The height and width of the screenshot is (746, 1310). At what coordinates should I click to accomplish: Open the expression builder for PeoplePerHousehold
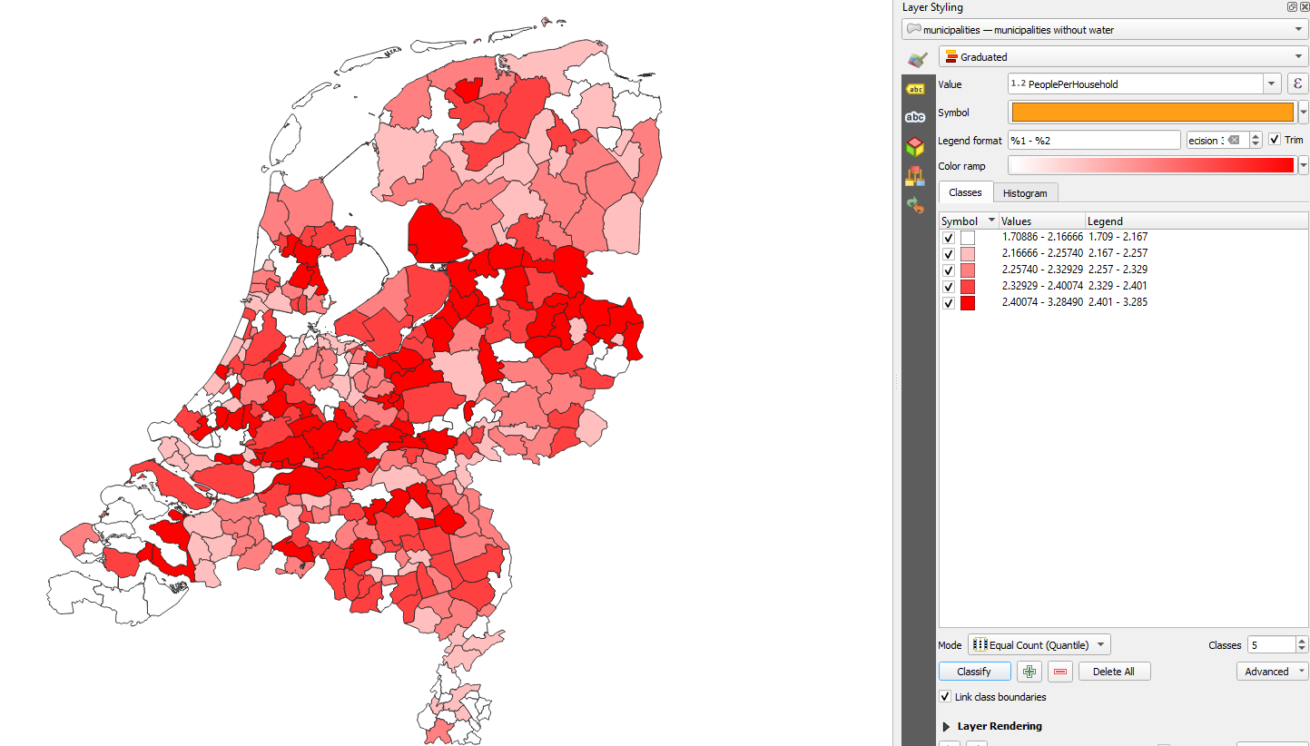pos(1296,83)
